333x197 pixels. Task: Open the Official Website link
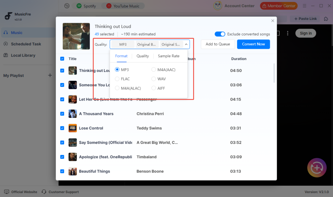point(20,192)
